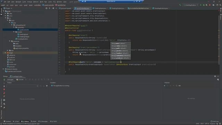The height and width of the screenshot is (125, 222).
Task: Click expand/collapse all icon in Project panel header
Action: click(50, 8)
